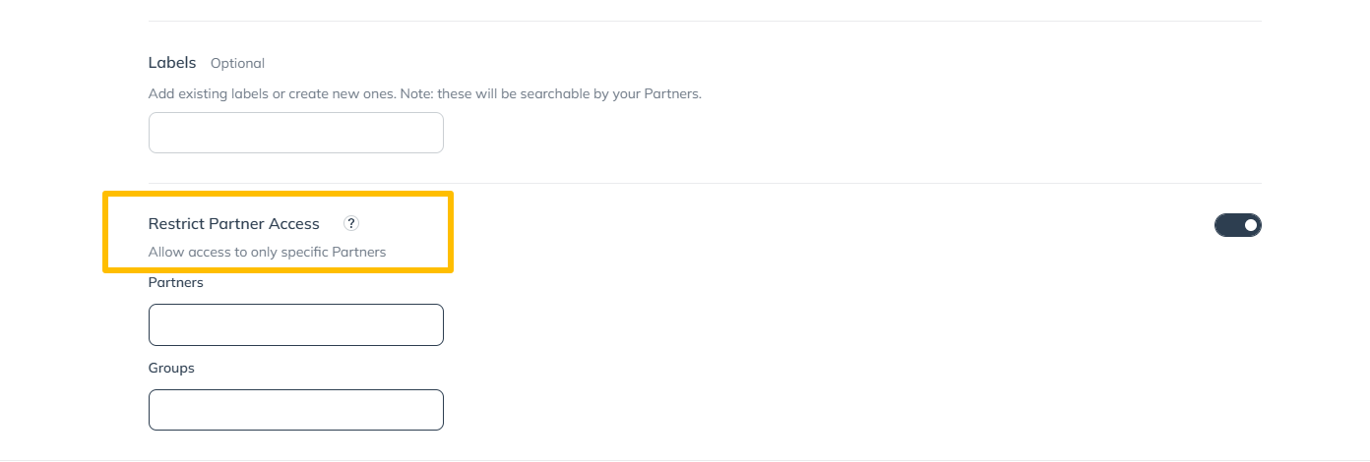
Task: Click the word "Access" in the section heading
Action: pyautogui.click(x=293, y=224)
